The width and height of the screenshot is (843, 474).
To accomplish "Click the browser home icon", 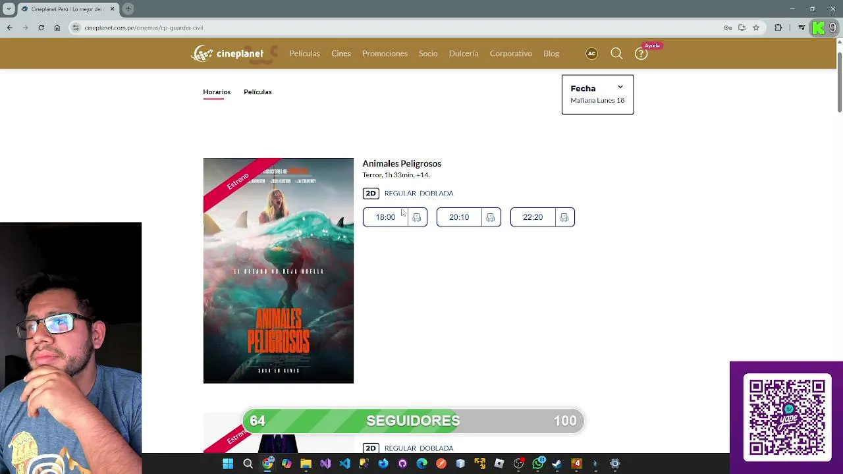I will (57, 28).
